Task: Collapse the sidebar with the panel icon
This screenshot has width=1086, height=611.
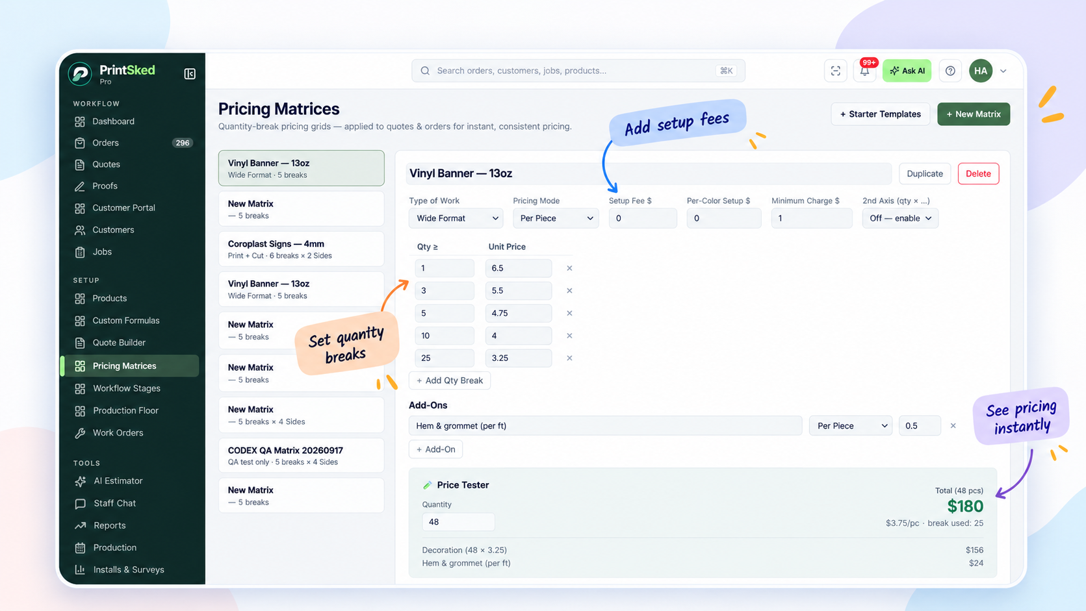Action: [x=190, y=74]
